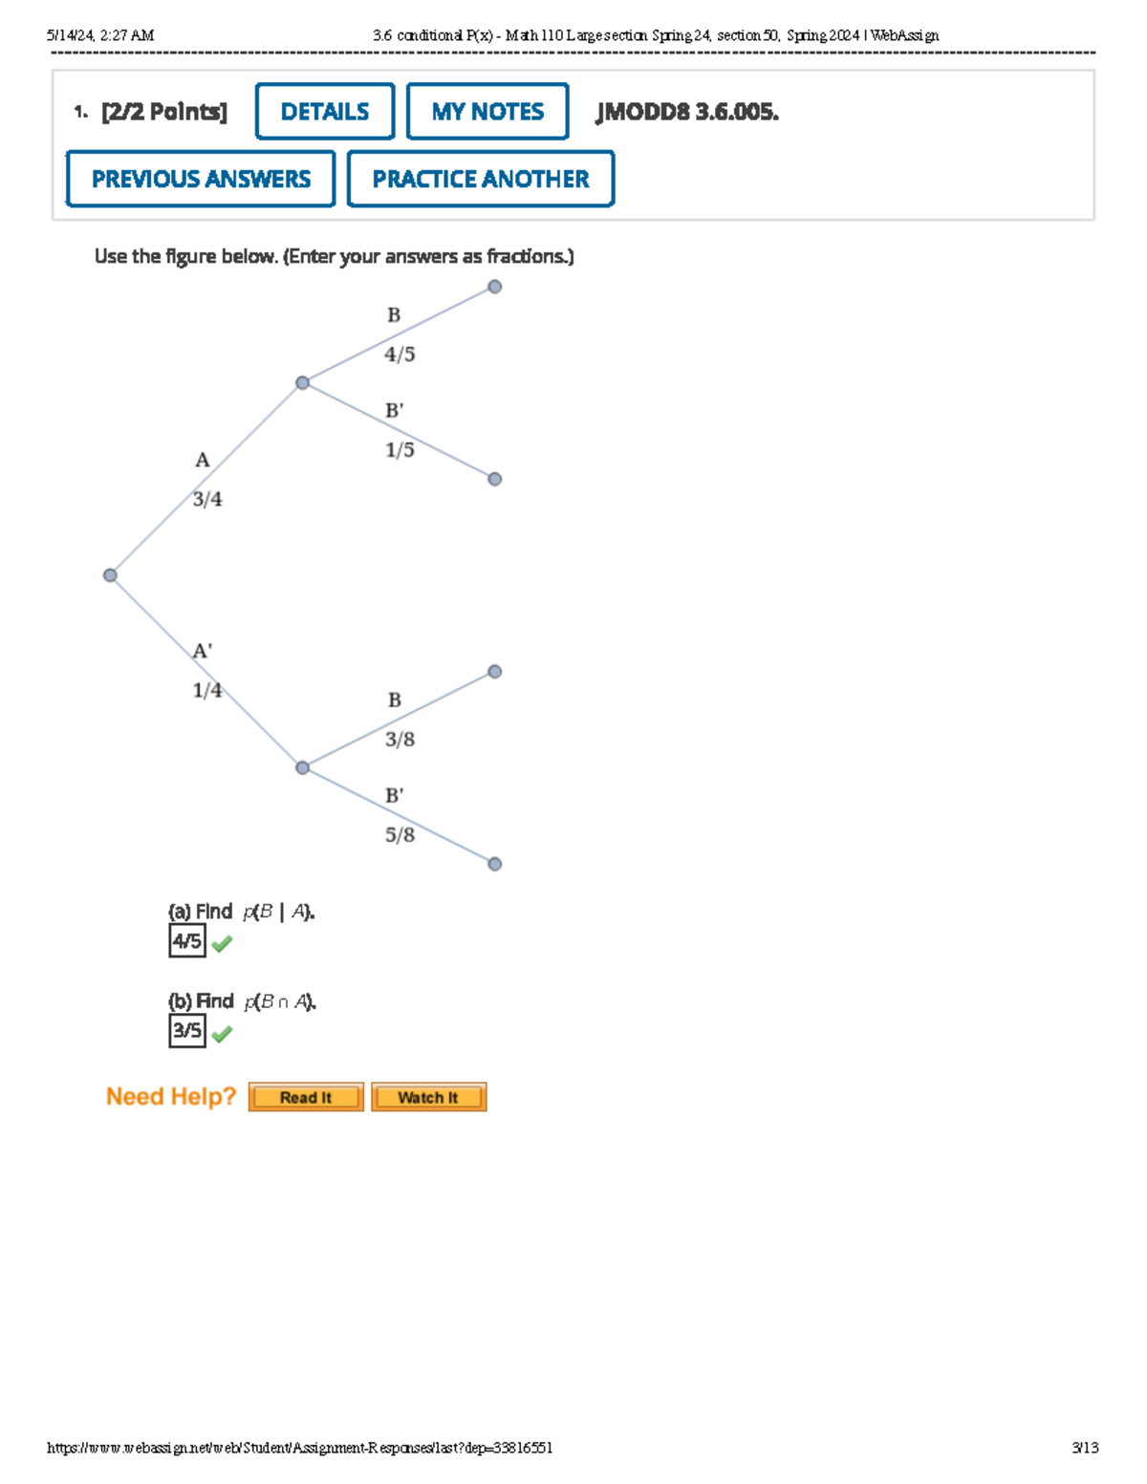The width and height of the screenshot is (1147, 1484).
Task: Open the Watch It help video
Action: pyautogui.click(x=429, y=1097)
